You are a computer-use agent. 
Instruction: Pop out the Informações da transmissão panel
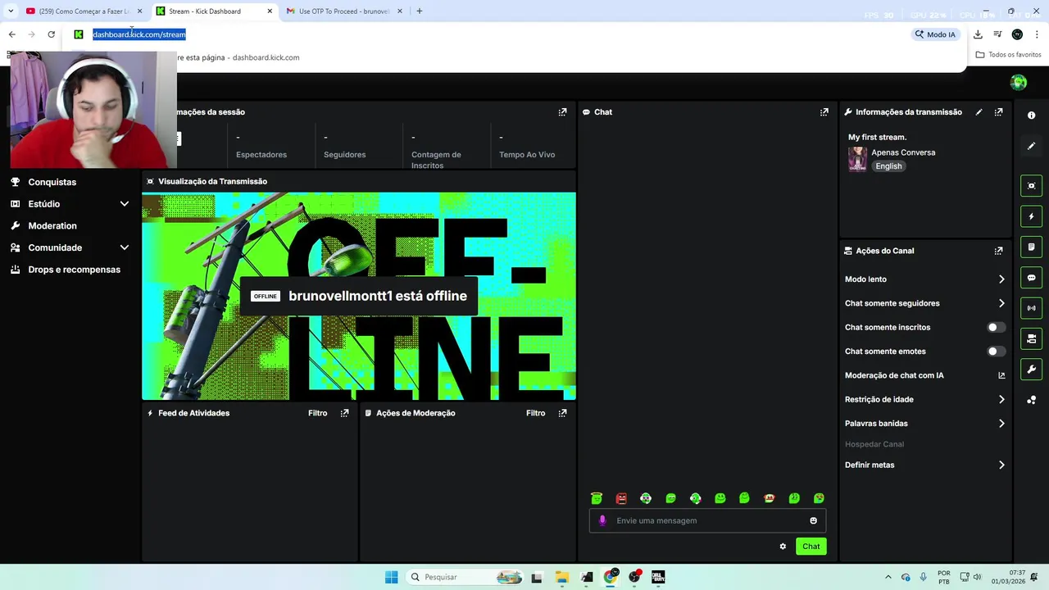coord(998,112)
